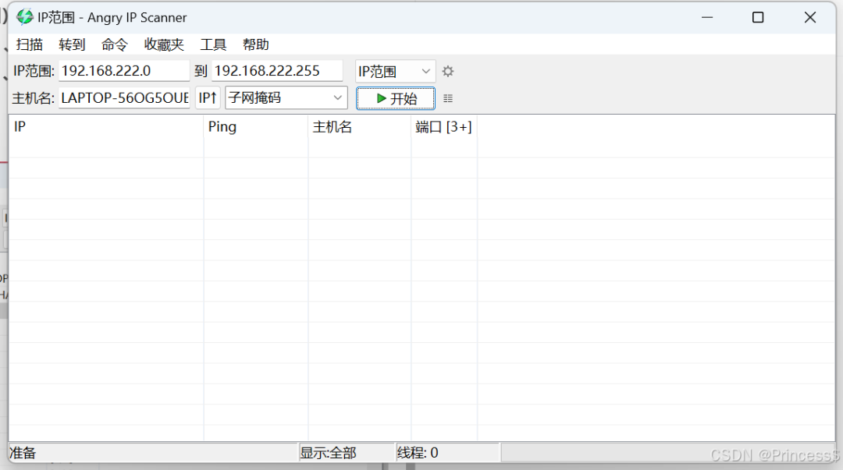Click the Angry IP Scanner title icon
The image size is (843, 470).
[x=24, y=17]
